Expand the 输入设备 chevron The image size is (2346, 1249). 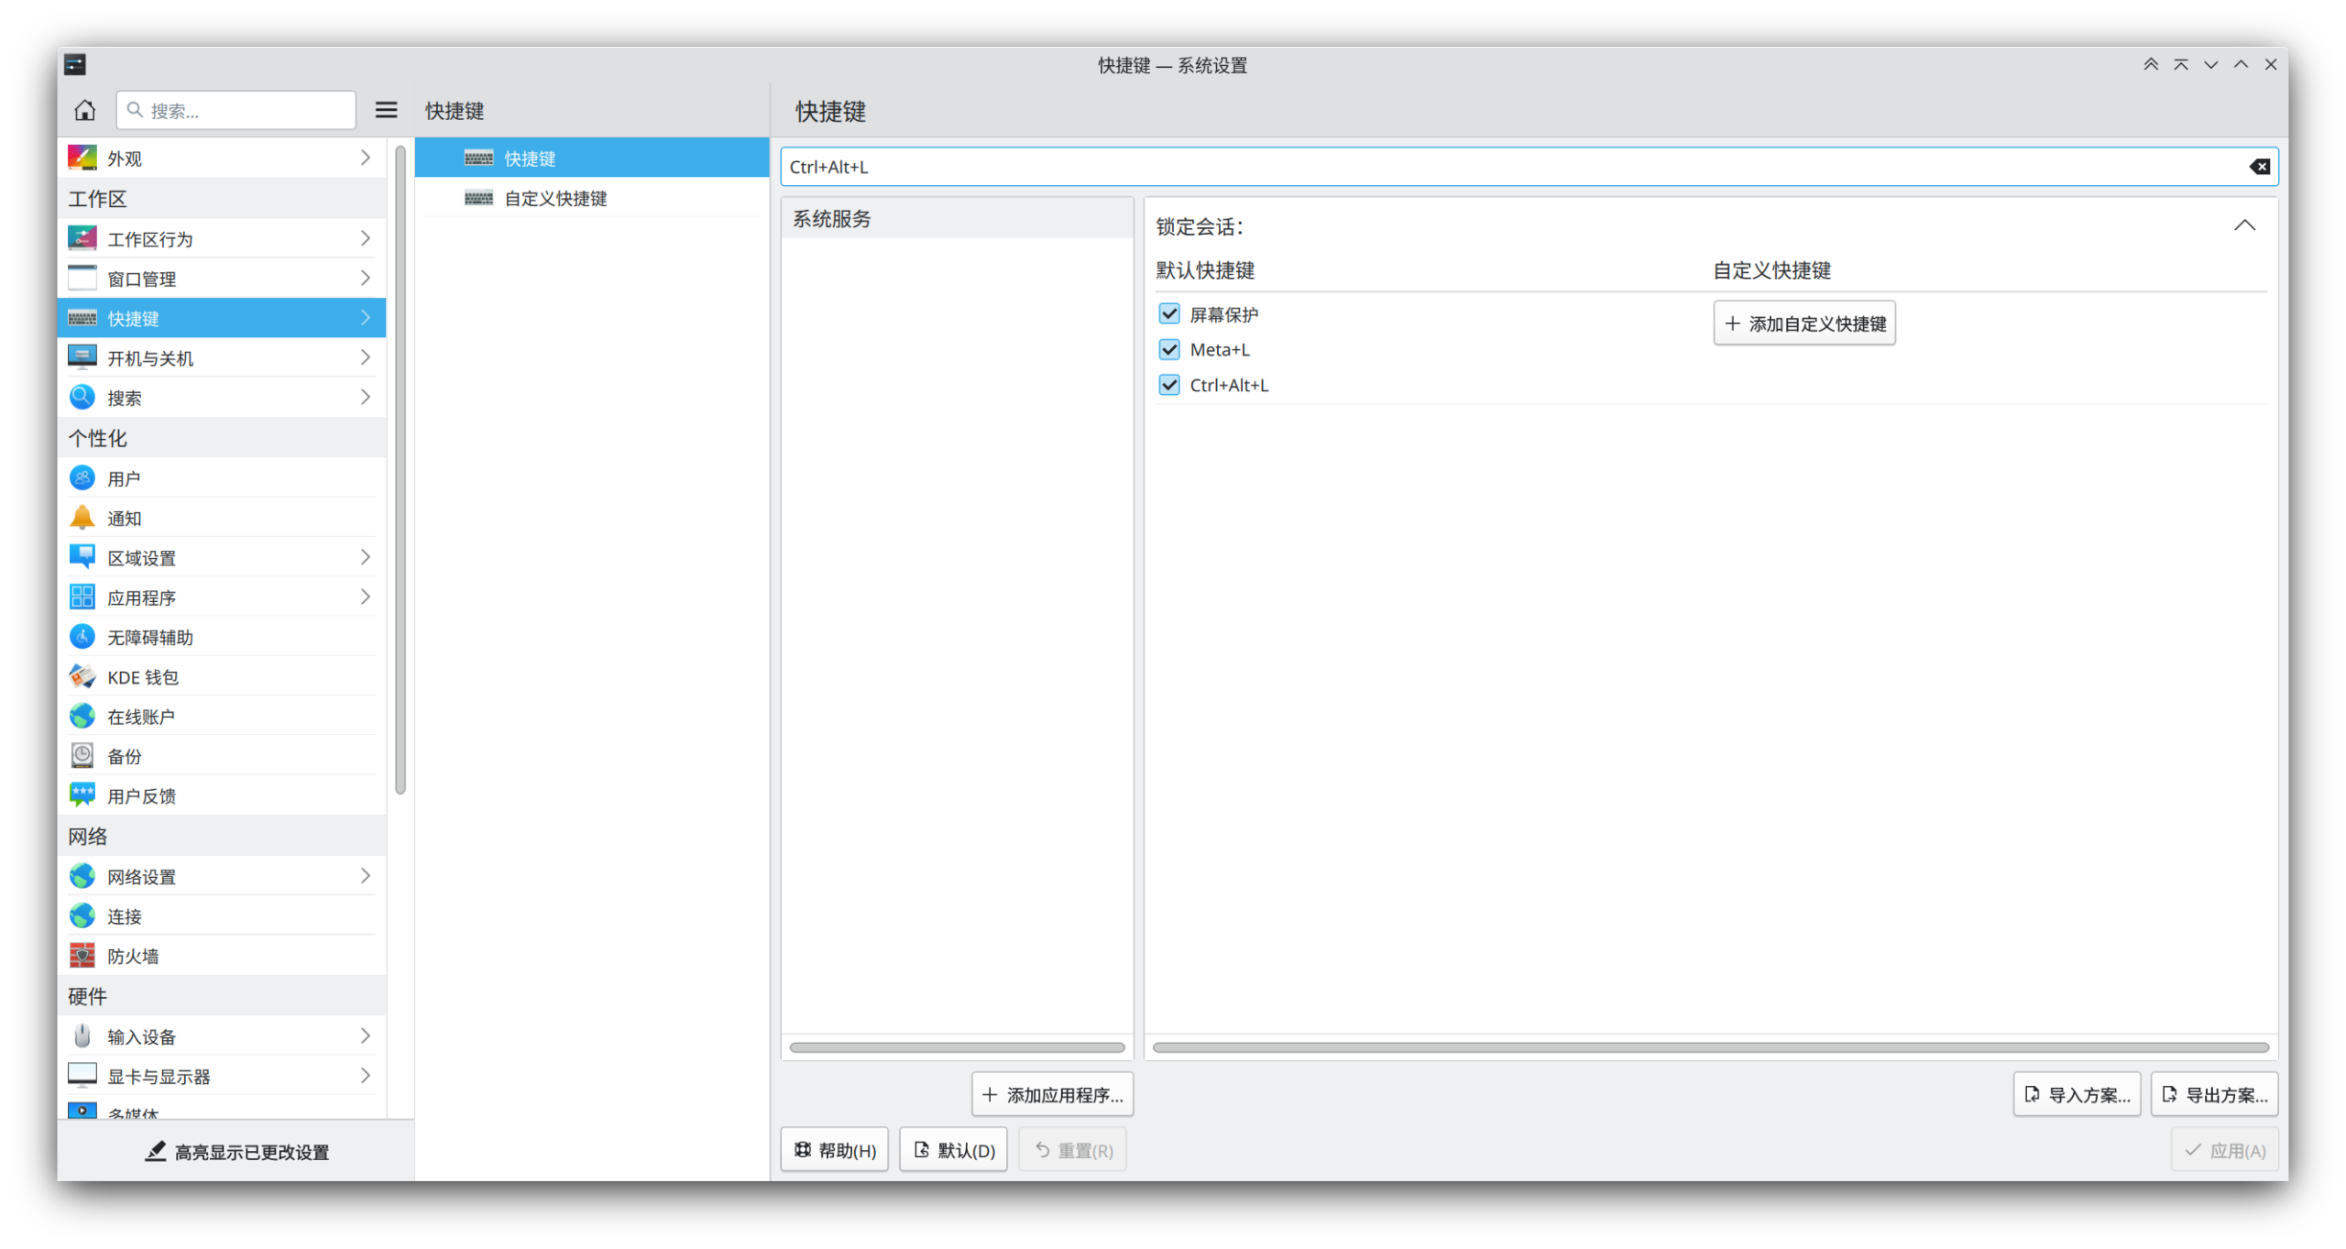(x=365, y=1035)
